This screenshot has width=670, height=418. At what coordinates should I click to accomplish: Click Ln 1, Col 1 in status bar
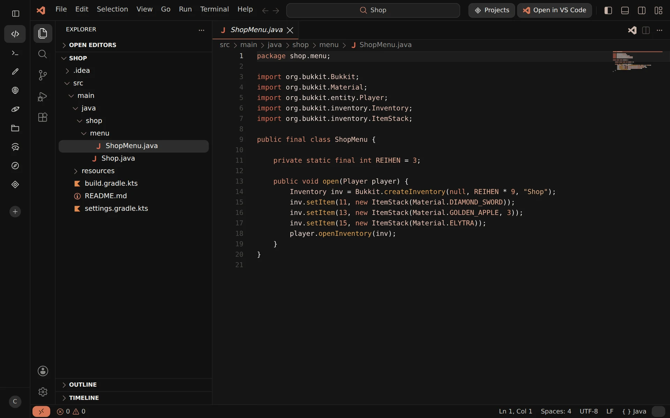[515, 411]
